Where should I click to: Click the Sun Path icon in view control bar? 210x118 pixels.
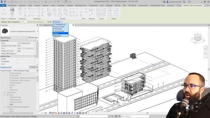click(x=56, y=113)
